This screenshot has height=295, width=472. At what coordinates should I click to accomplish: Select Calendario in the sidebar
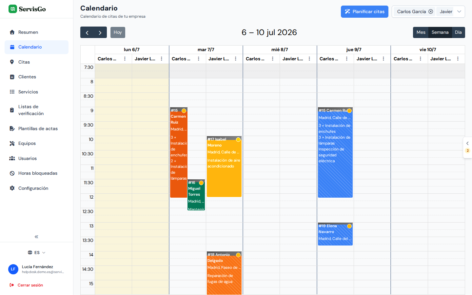36,47
